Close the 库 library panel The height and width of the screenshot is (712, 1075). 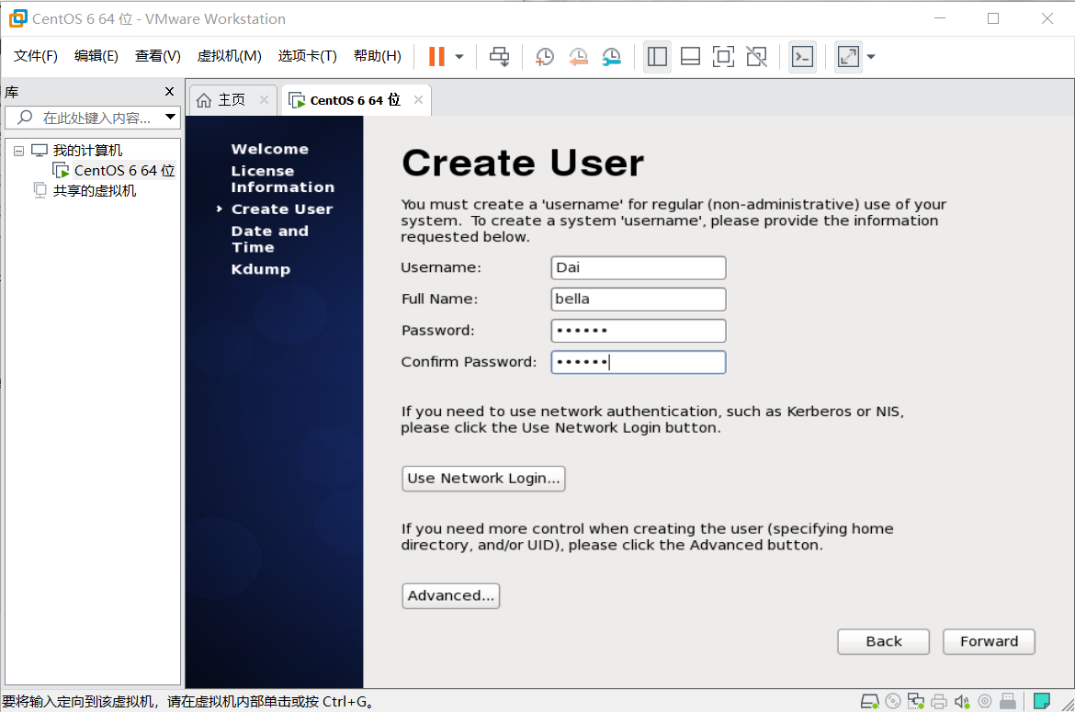tap(169, 92)
